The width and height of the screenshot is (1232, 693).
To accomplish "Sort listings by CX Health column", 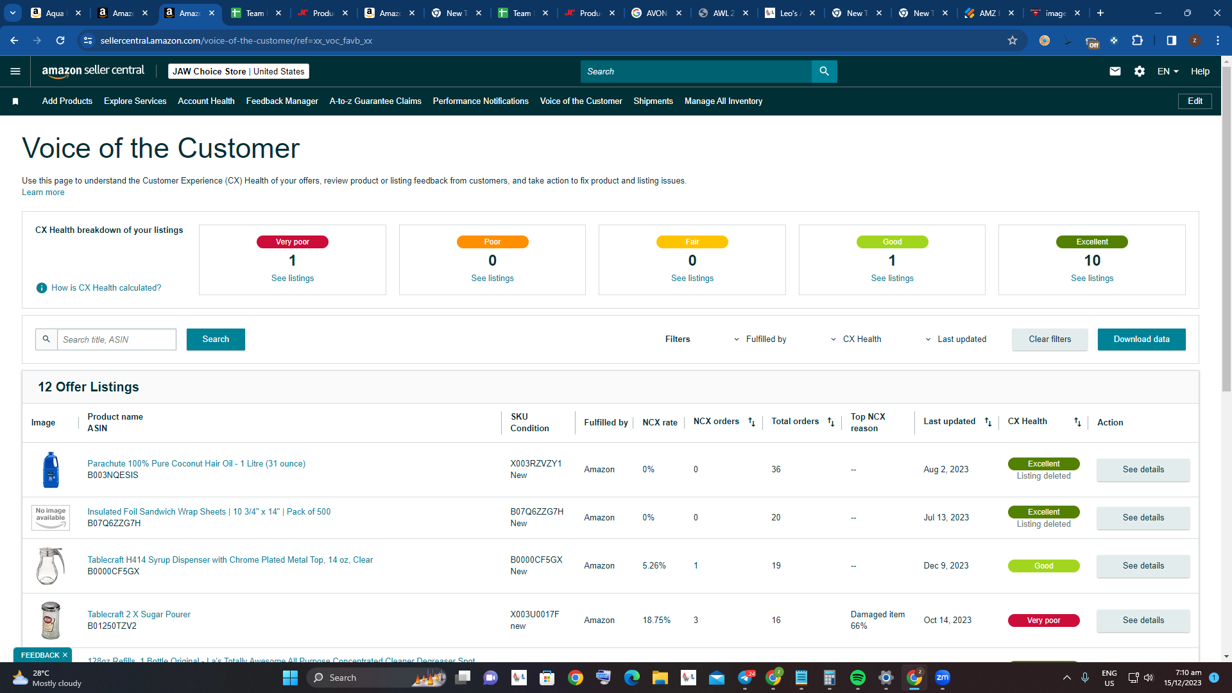I will 1077,422.
